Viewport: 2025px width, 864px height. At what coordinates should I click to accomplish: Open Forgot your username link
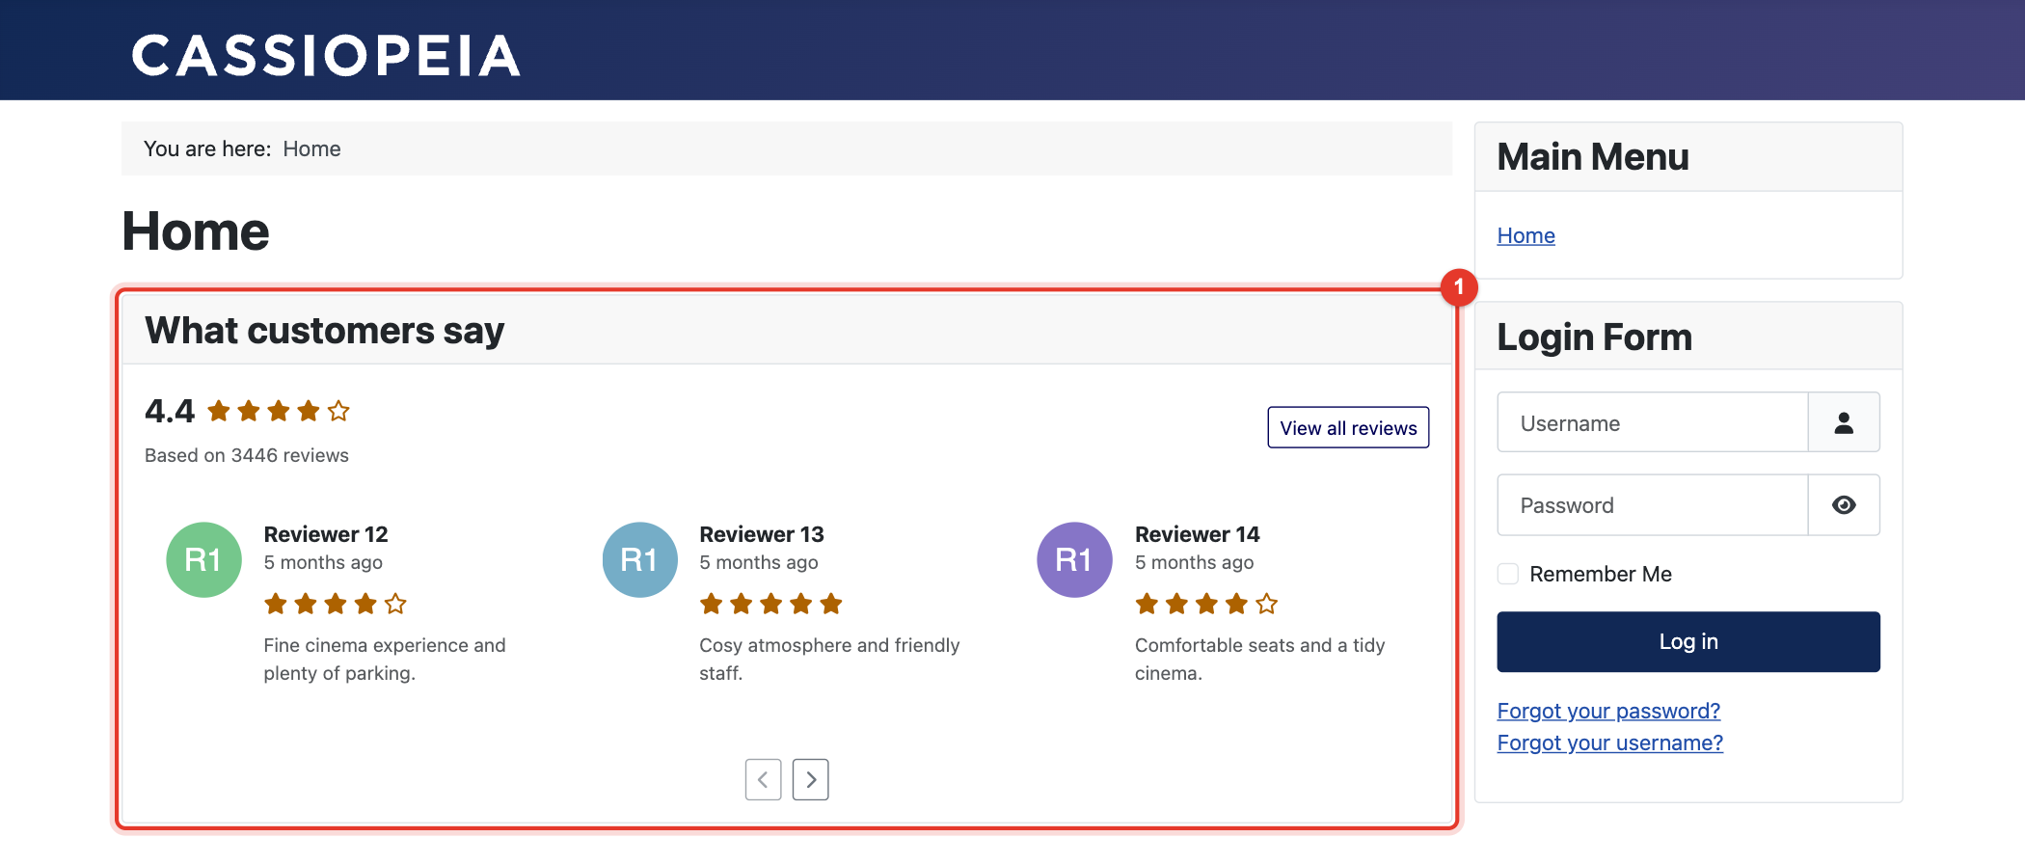click(1609, 742)
